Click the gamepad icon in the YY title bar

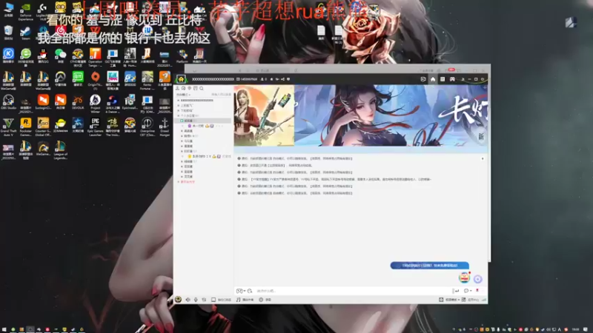click(452, 79)
